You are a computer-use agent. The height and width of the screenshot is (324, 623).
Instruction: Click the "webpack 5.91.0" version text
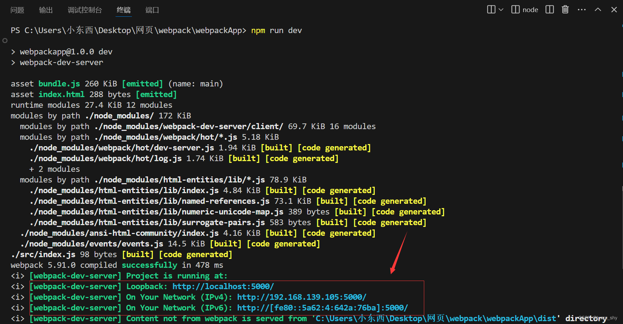(43, 265)
